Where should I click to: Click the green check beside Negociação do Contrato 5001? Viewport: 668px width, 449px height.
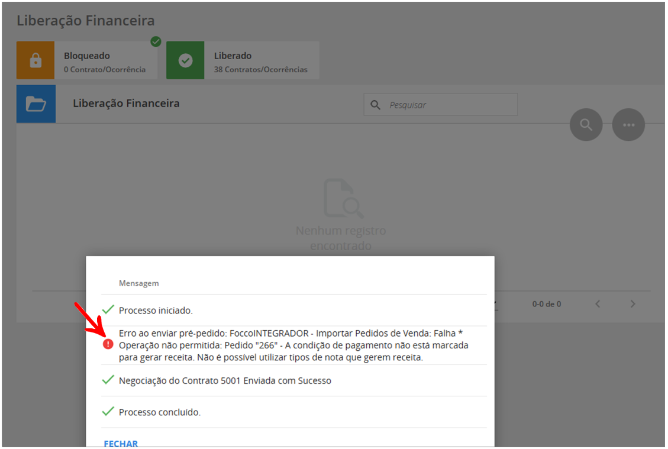click(108, 380)
